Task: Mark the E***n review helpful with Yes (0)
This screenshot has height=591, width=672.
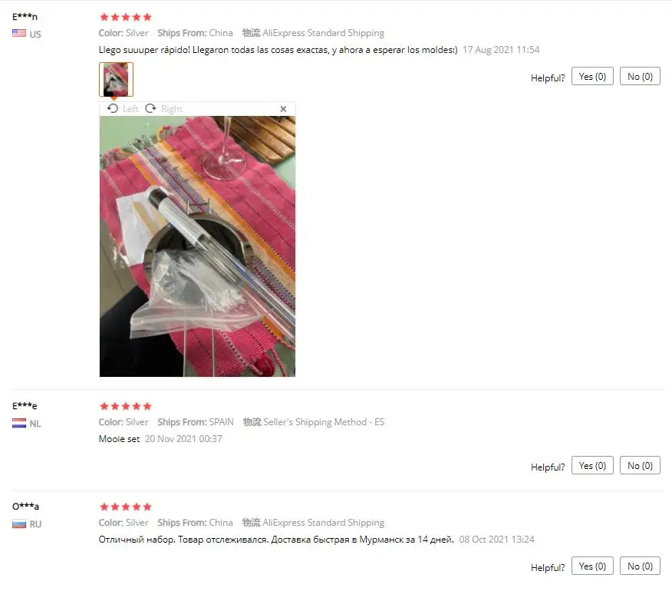Action: tap(592, 76)
